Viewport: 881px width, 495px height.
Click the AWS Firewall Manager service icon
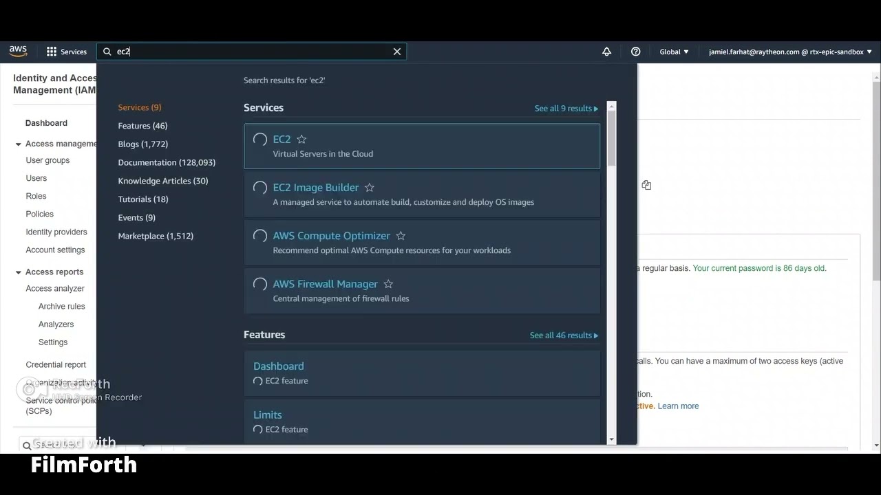click(260, 284)
